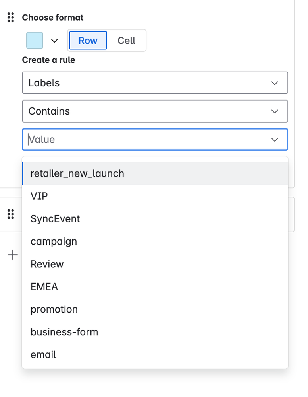Select the Row format toggle
The height and width of the screenshot is (397, 308).
coord(88,41)
